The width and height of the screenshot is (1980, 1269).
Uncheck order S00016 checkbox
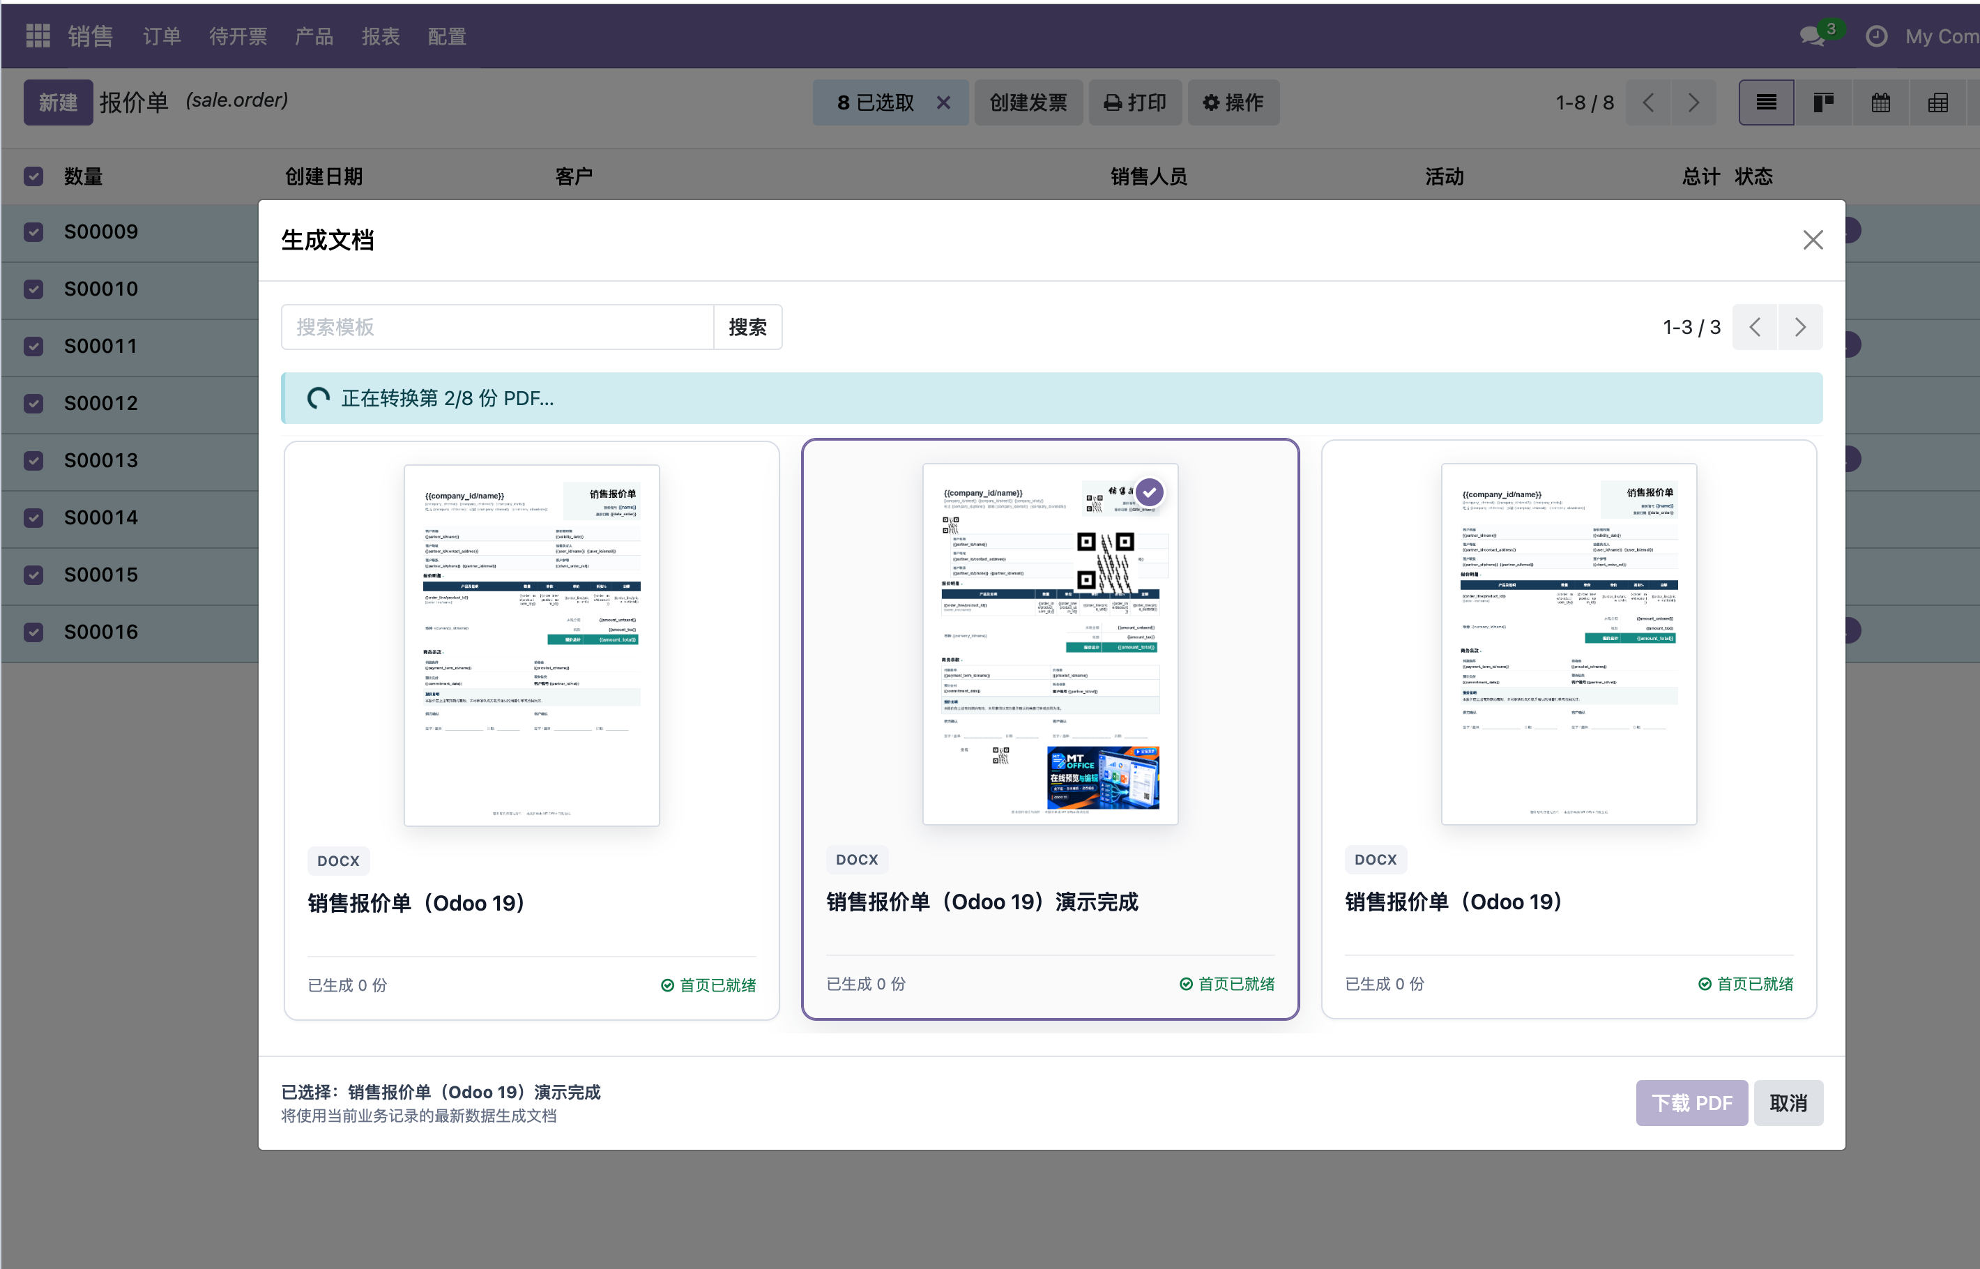33,633
